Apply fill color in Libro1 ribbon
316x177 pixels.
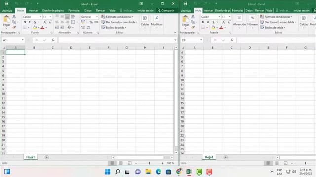click(35, 27)
